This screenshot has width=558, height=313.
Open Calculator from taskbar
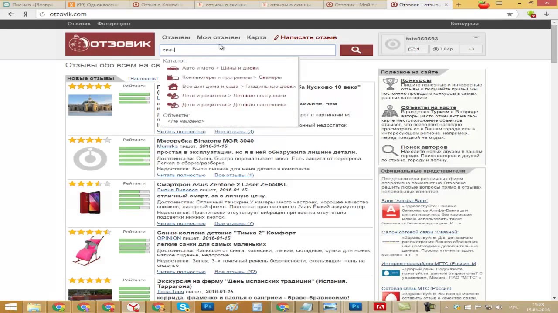pos(257,307)
